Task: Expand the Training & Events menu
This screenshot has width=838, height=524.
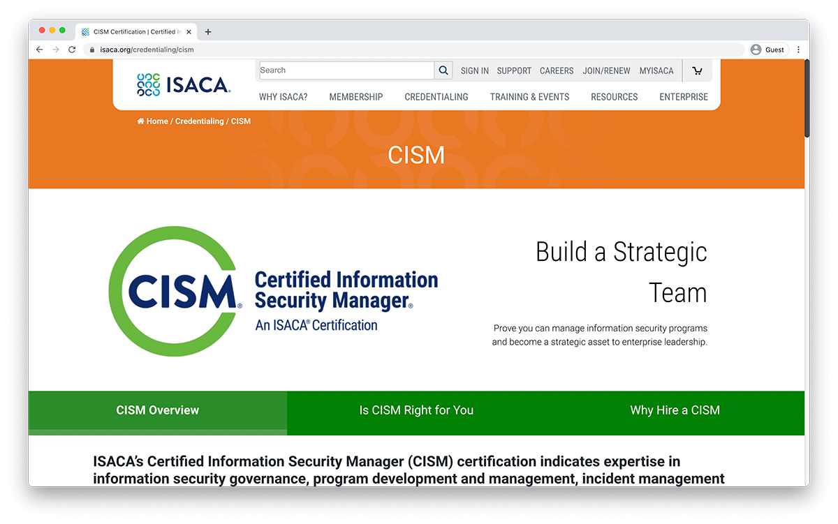Action: (x=529, y=97)
